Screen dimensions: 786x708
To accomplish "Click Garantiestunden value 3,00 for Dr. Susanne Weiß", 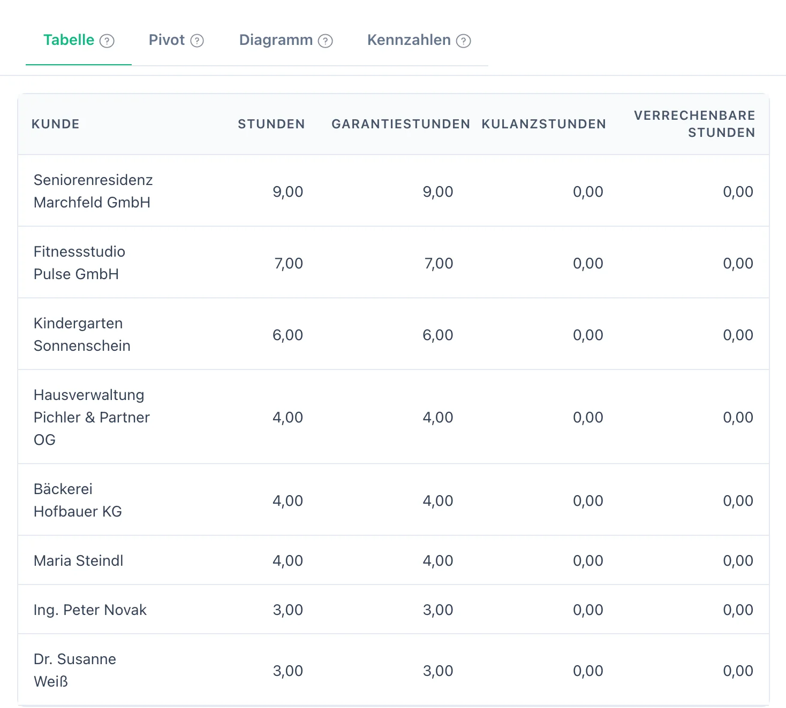I will click(438, 671).
